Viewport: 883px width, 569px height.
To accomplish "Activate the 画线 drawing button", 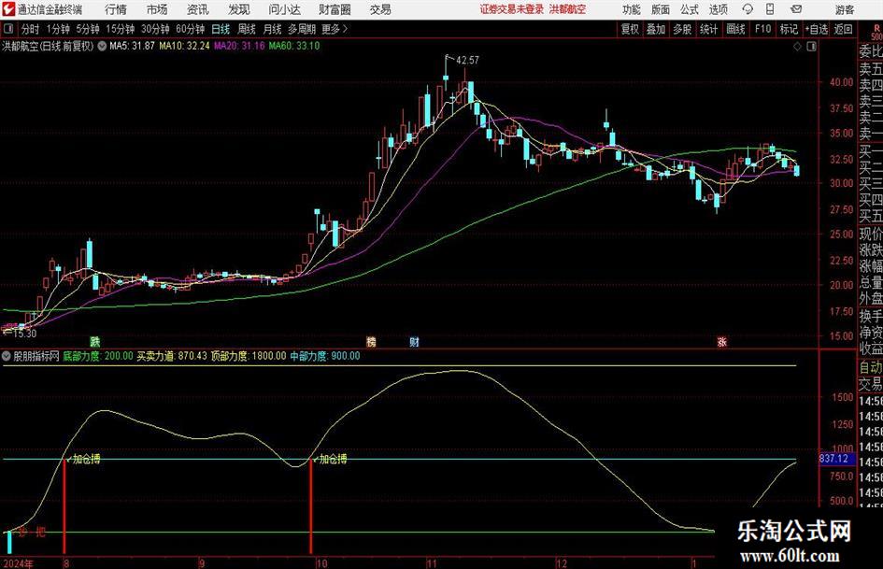I will point(735,29).
